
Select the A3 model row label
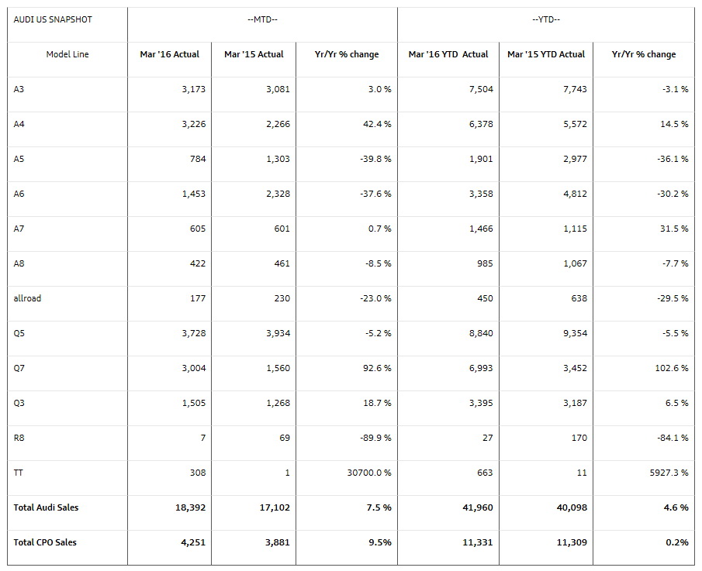pyautogui.click(x=19, y=89)
